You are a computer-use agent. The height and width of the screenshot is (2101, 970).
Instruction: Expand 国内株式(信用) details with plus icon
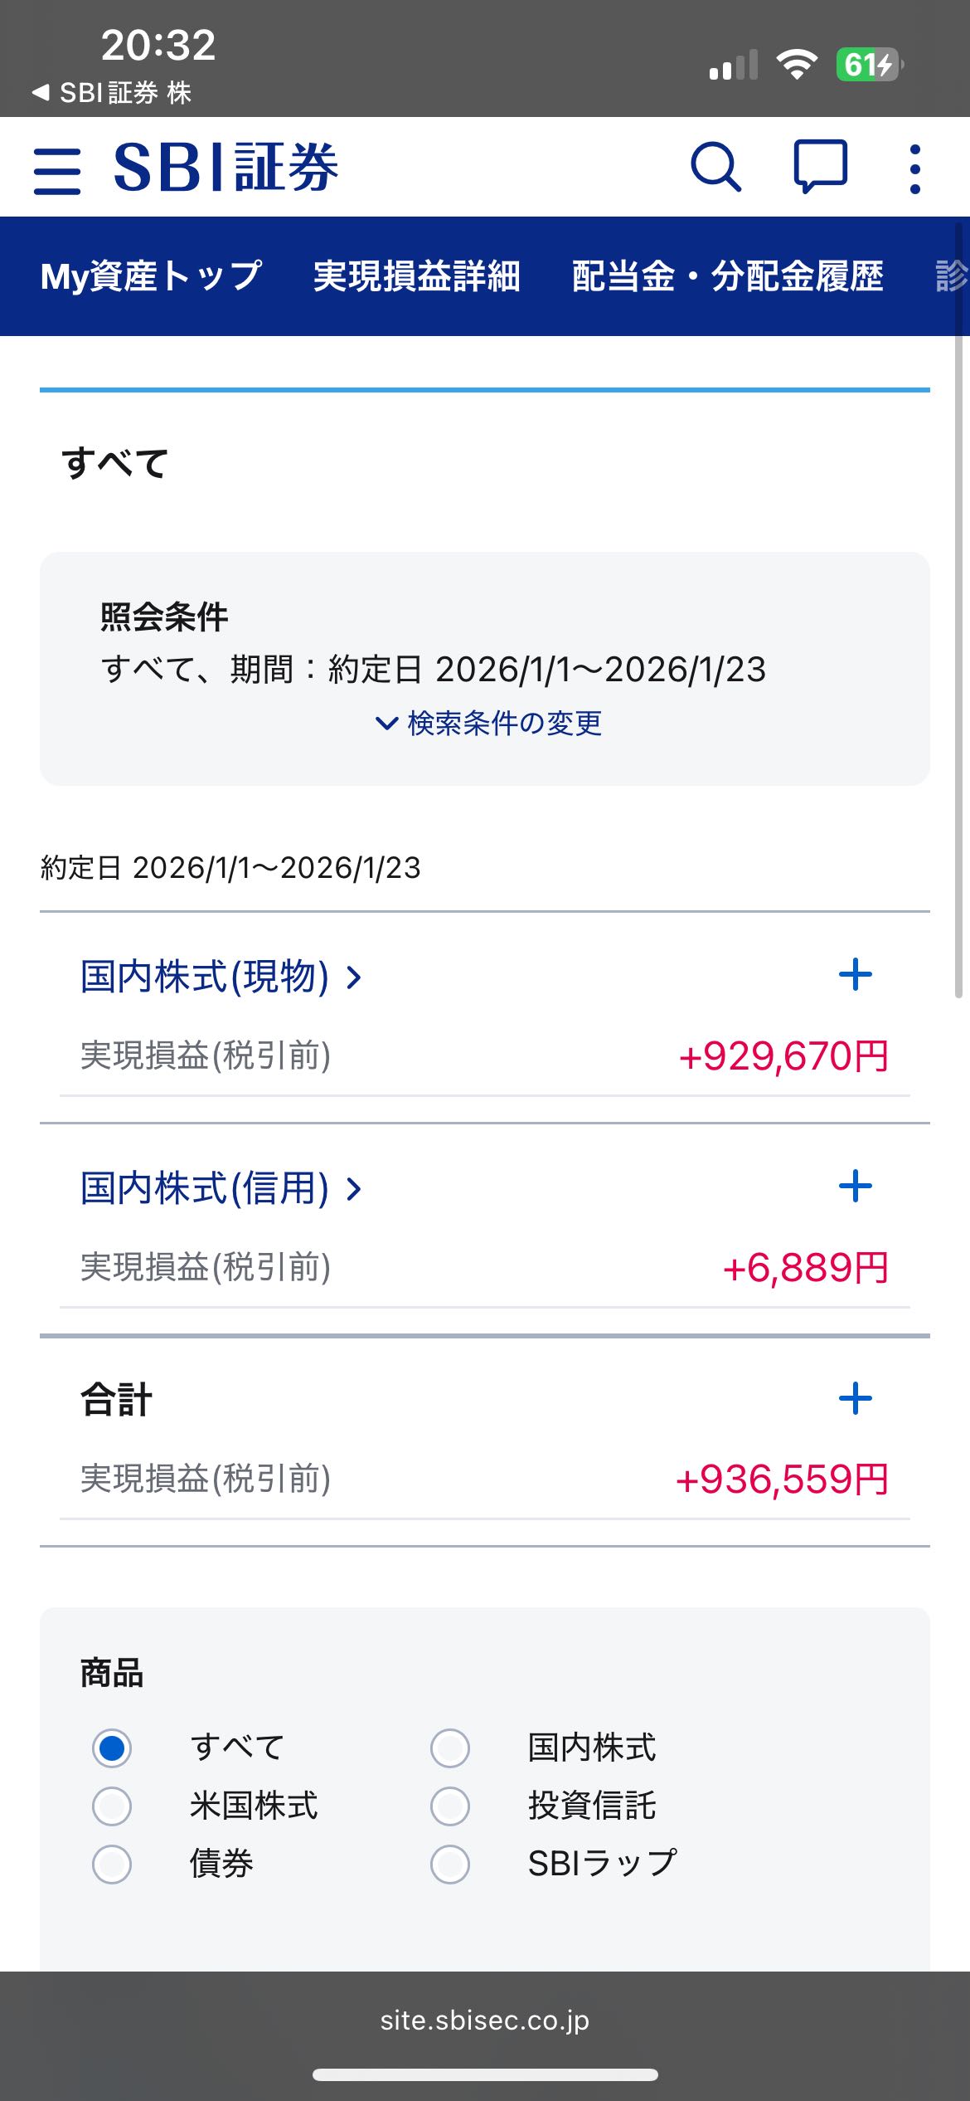855,1187
